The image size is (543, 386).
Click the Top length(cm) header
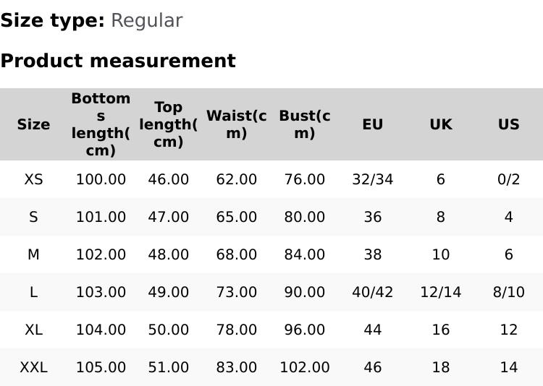coord(169,124)
